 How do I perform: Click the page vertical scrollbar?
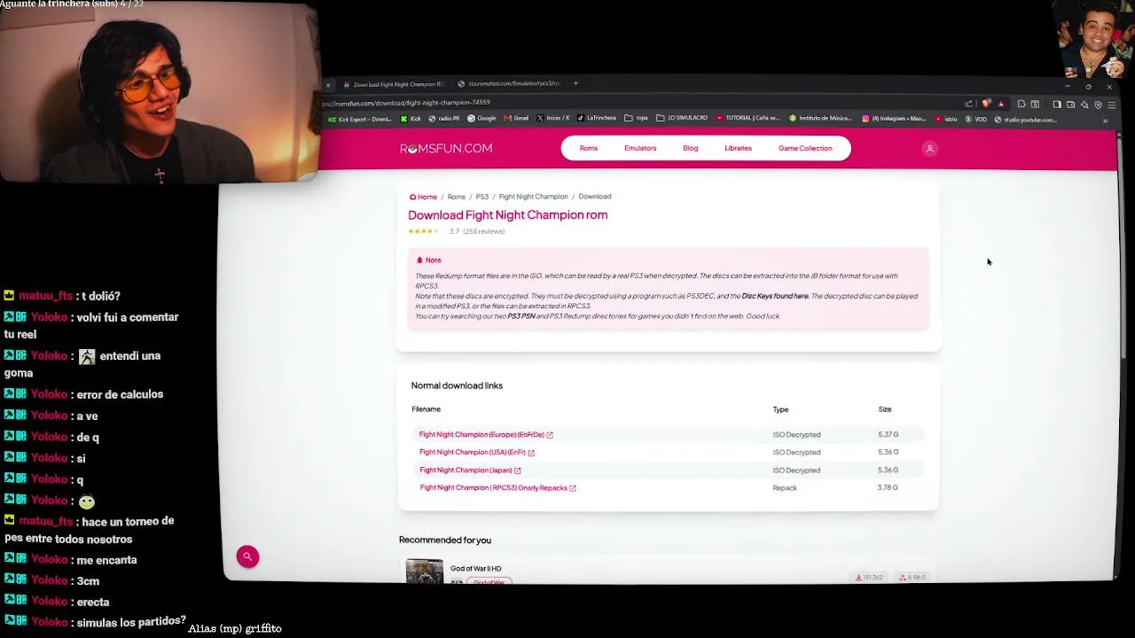(1121, 248)
